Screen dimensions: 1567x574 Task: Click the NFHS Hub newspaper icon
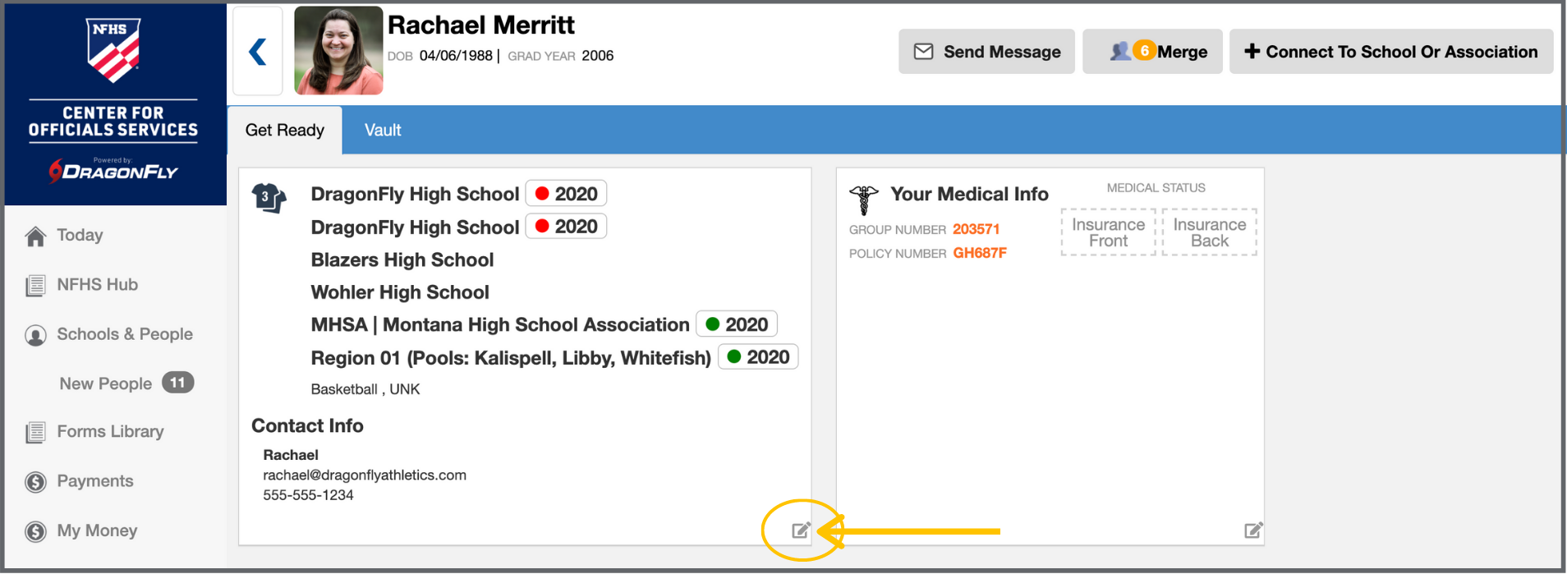pos(35,286)
